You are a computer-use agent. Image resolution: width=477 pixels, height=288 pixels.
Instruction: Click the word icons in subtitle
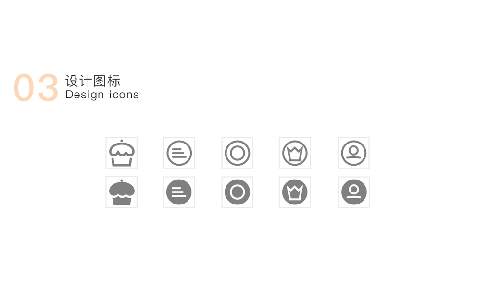[x=124, y=95]
